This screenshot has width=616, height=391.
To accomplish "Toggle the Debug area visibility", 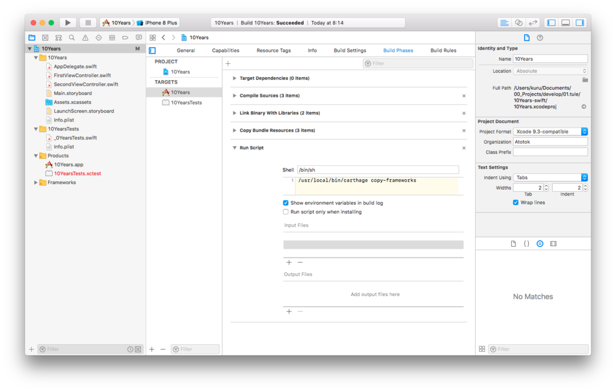I will pyautogui.click(x=565, y=23).
